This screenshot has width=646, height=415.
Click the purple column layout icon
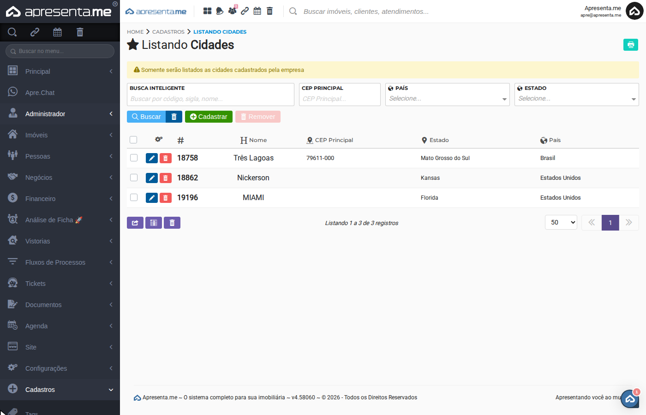coord(154,223)
